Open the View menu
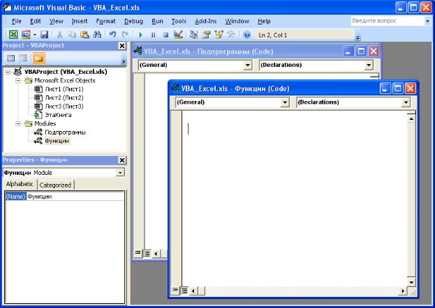 click(56, 22)
